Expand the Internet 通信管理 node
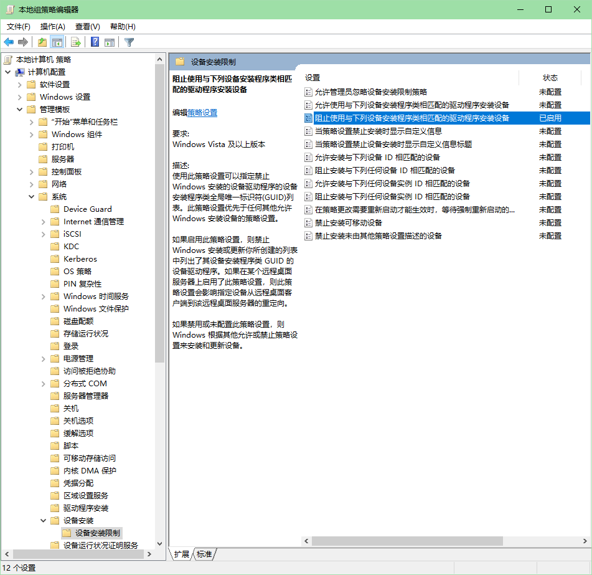 44,222
